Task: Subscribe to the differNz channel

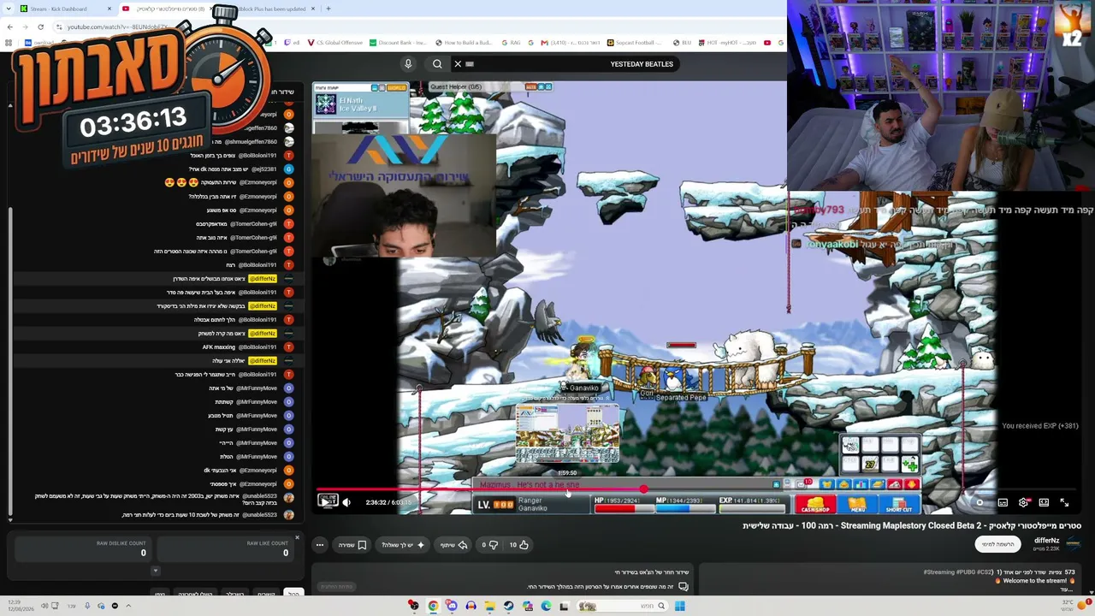Action: [997, 544]
